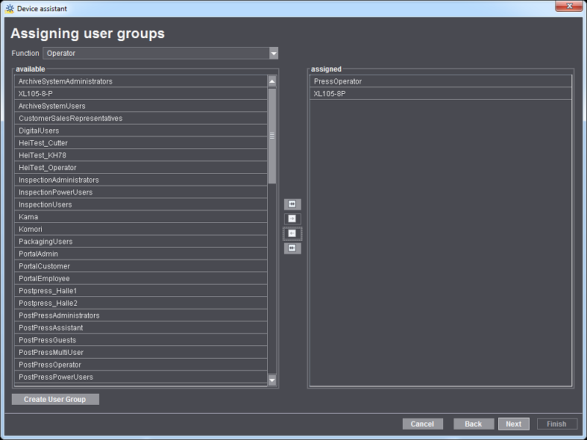Open the Function dropdown

click(274, 53)
